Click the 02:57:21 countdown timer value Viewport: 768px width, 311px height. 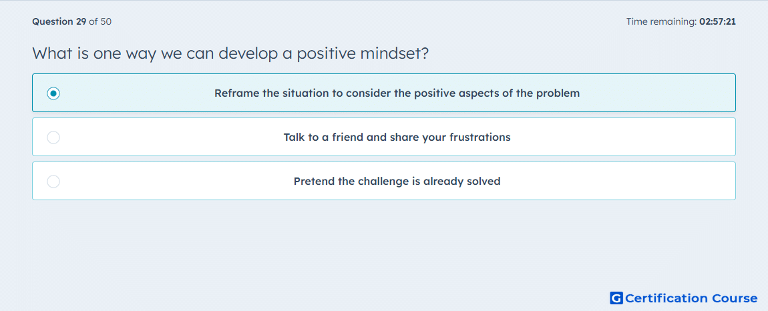[x=717, y=21]
